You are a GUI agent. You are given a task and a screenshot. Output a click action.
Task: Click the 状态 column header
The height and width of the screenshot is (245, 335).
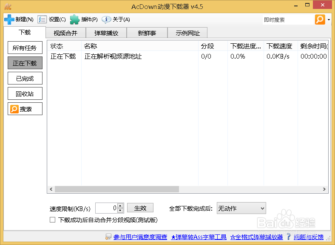click(64, 46)
